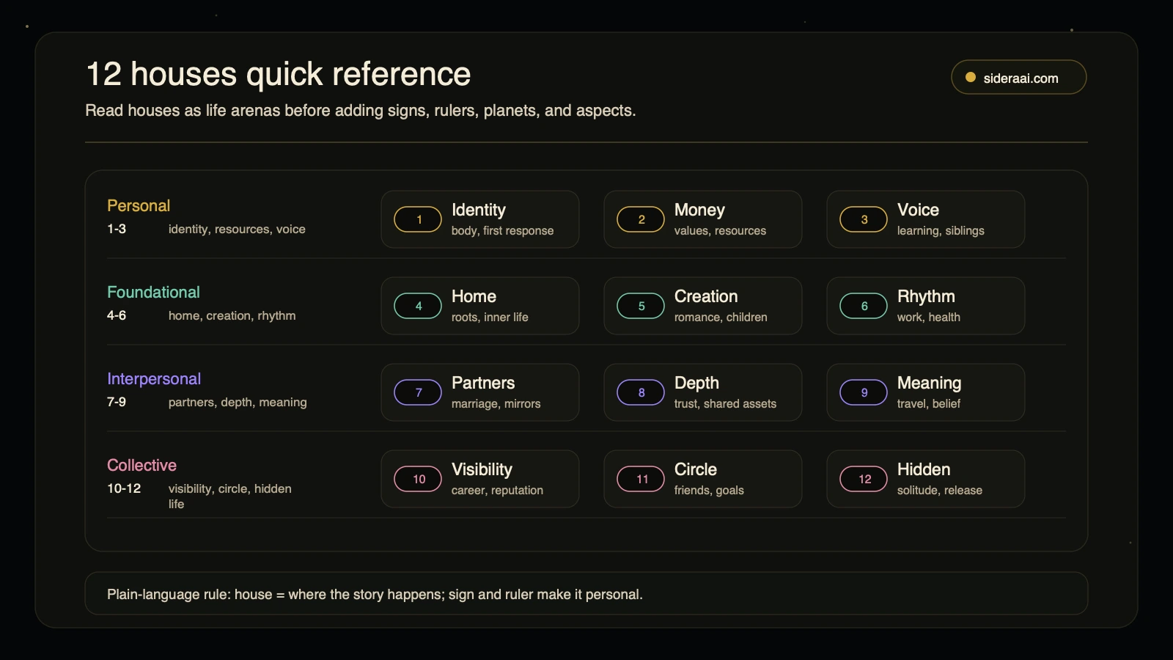Select the number 11 house pill
Image resolution: width=1173 pixels, height=660 pixels.
(641, 479)
